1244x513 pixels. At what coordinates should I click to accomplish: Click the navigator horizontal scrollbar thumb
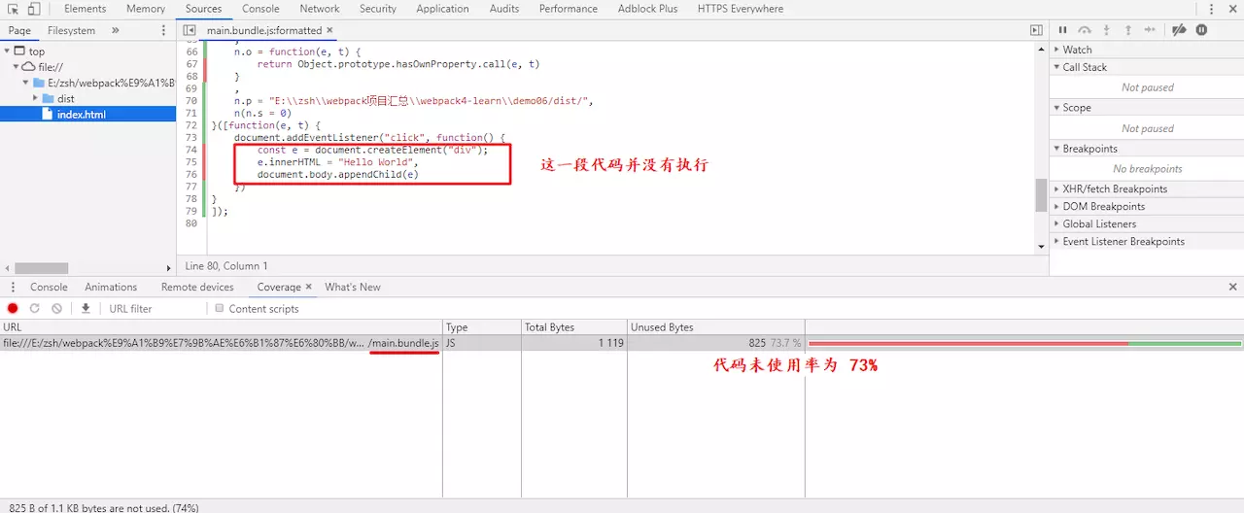click(x=42, y=268)
